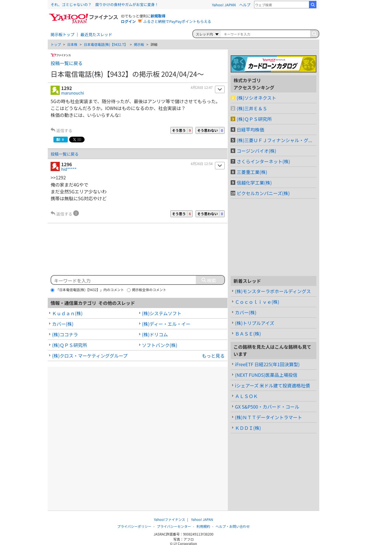The height and width of the screenshot is (545, 367).
Task: Click the ヘルプ link in top bar
Action: pos(245,5)
